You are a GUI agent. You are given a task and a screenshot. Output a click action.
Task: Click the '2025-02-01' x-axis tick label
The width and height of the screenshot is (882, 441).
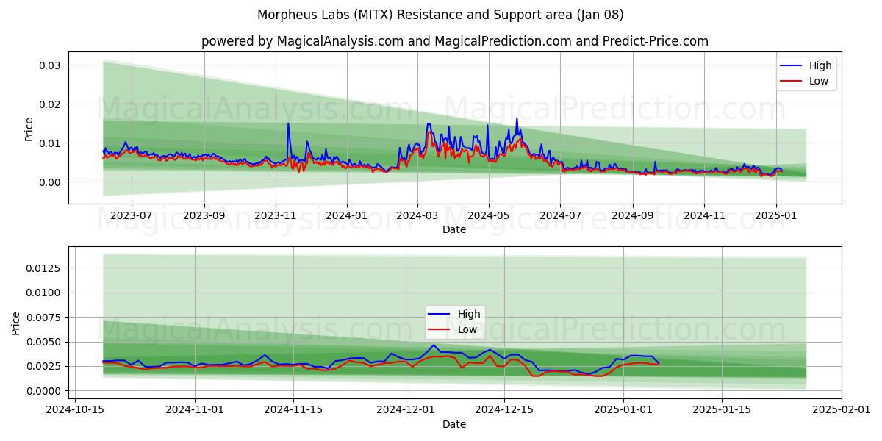[842, 410]
